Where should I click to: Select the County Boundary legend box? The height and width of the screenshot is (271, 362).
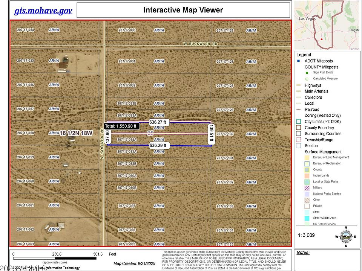point(298,128)
